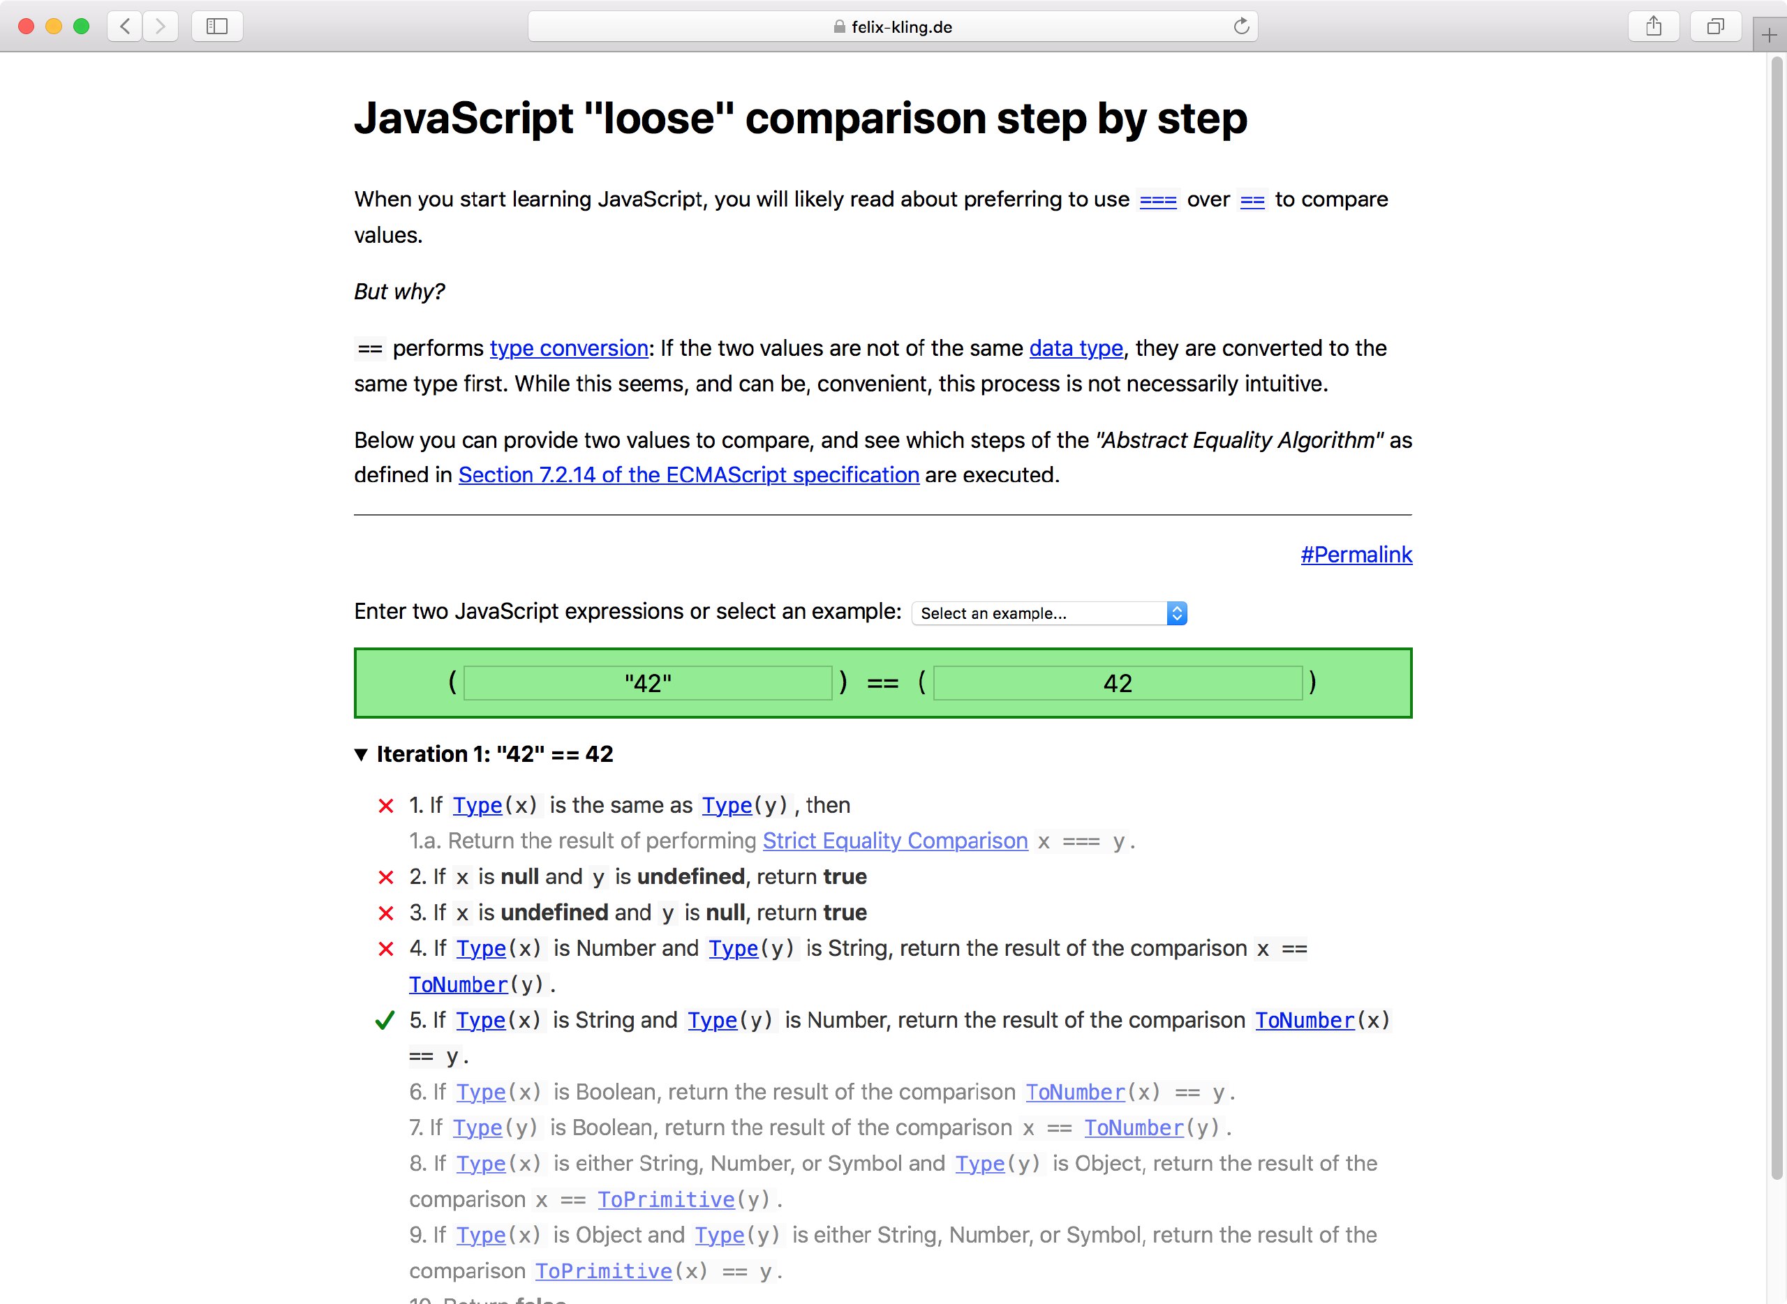1787x1304 pixels.
Task: Open the === link in intro
Action: click(1157, 200)
